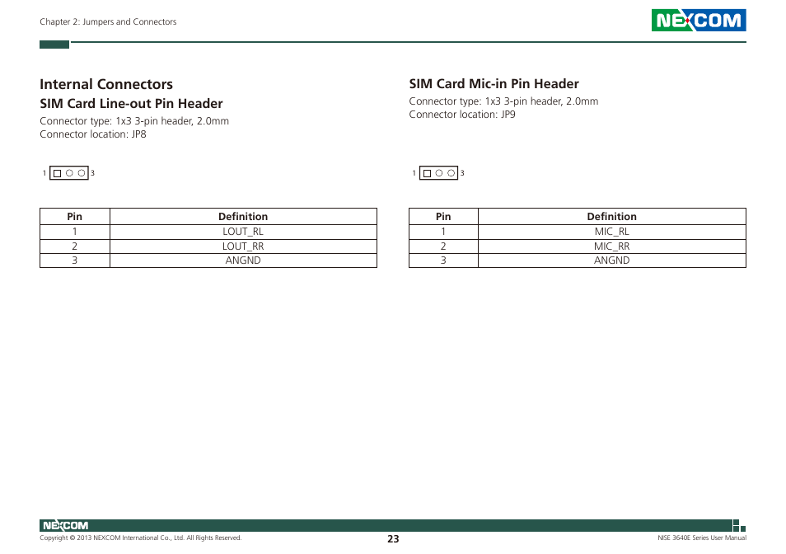Select the 'SIM Card Line-out Pin Header' heading
Screen dimensions: 786x554
click(131, 103)
